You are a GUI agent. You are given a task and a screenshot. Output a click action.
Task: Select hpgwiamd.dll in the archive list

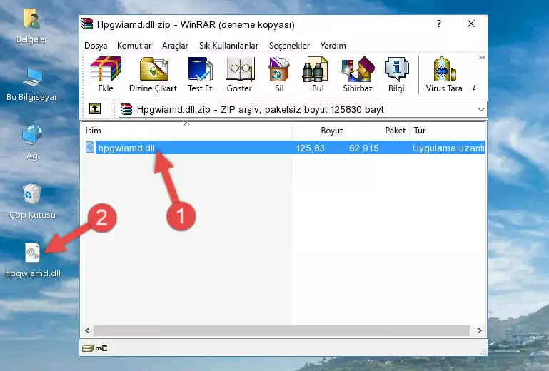126,148
